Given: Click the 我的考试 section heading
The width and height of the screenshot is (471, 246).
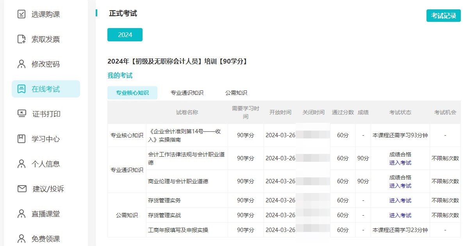Looking at the screenshot, I should coord(120,75).
